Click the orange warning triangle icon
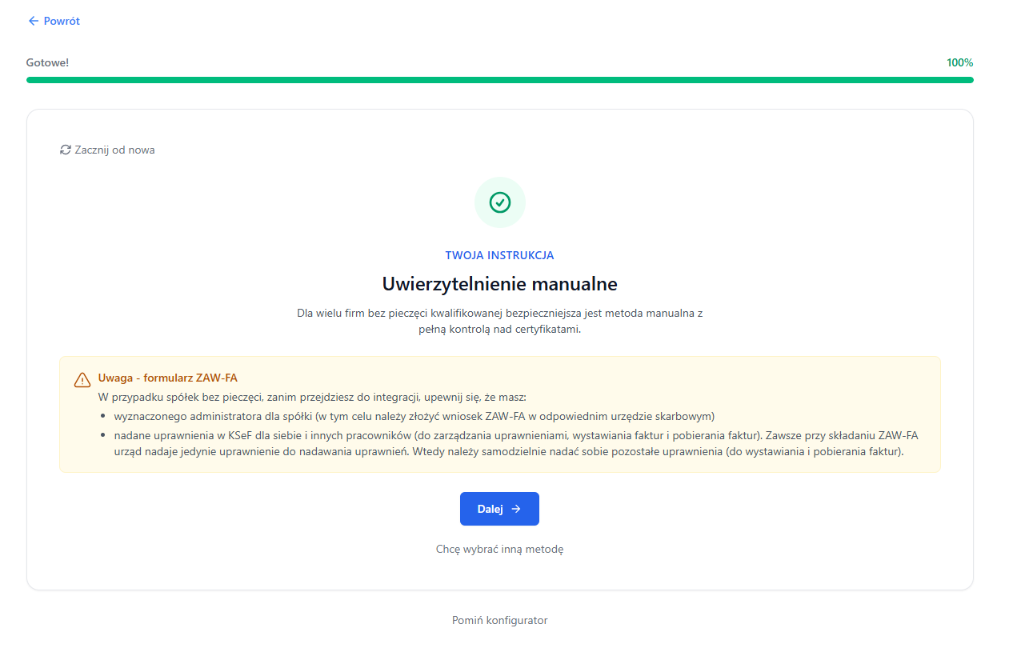This screenshot has width=1025, height=648. click(82, 379)
